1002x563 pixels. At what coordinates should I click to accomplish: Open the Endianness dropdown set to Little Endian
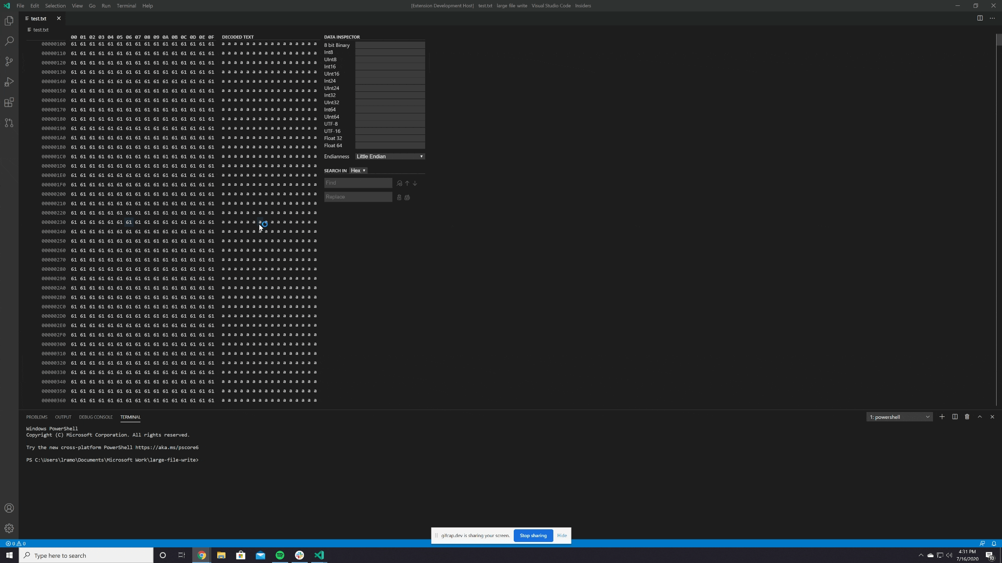tap(390, 156)
